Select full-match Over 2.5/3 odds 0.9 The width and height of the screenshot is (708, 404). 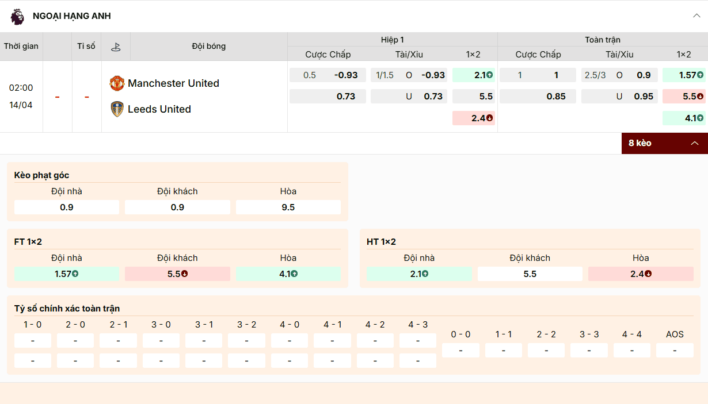click(620, 75)
